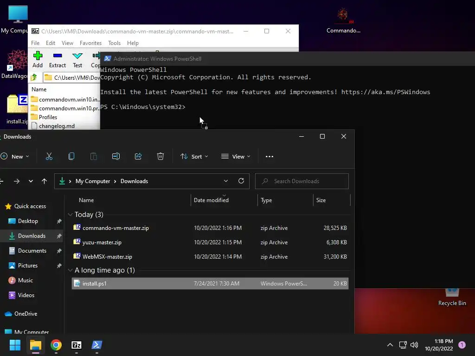This screenshot has height=356, width=475.
Task: Click 7-Zip icon on the taskbar
Action: 77,345
